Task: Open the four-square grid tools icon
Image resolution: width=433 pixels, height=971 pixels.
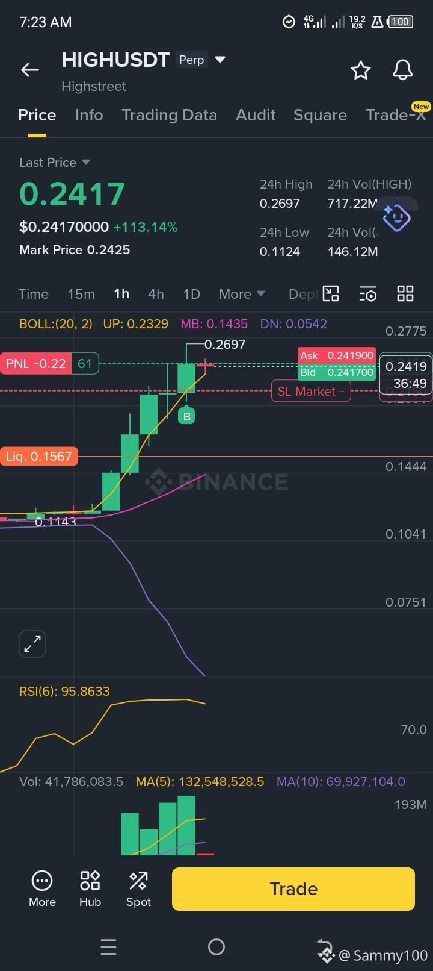Action: point(405,294)
